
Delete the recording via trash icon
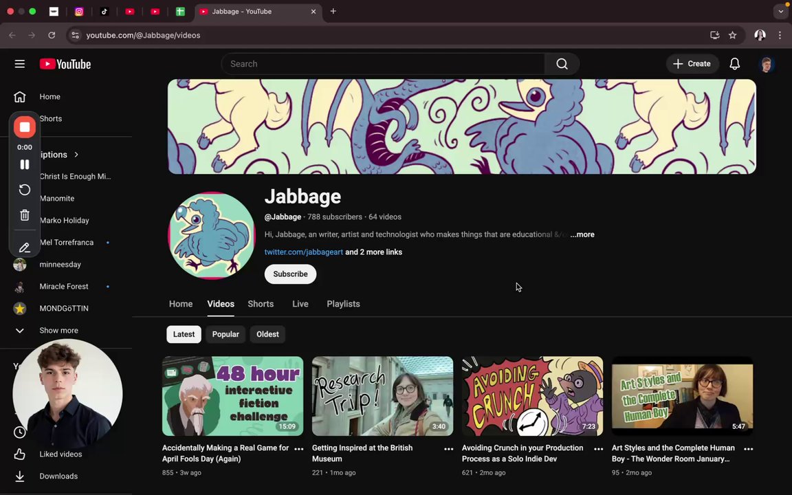(x=24, y=215)
